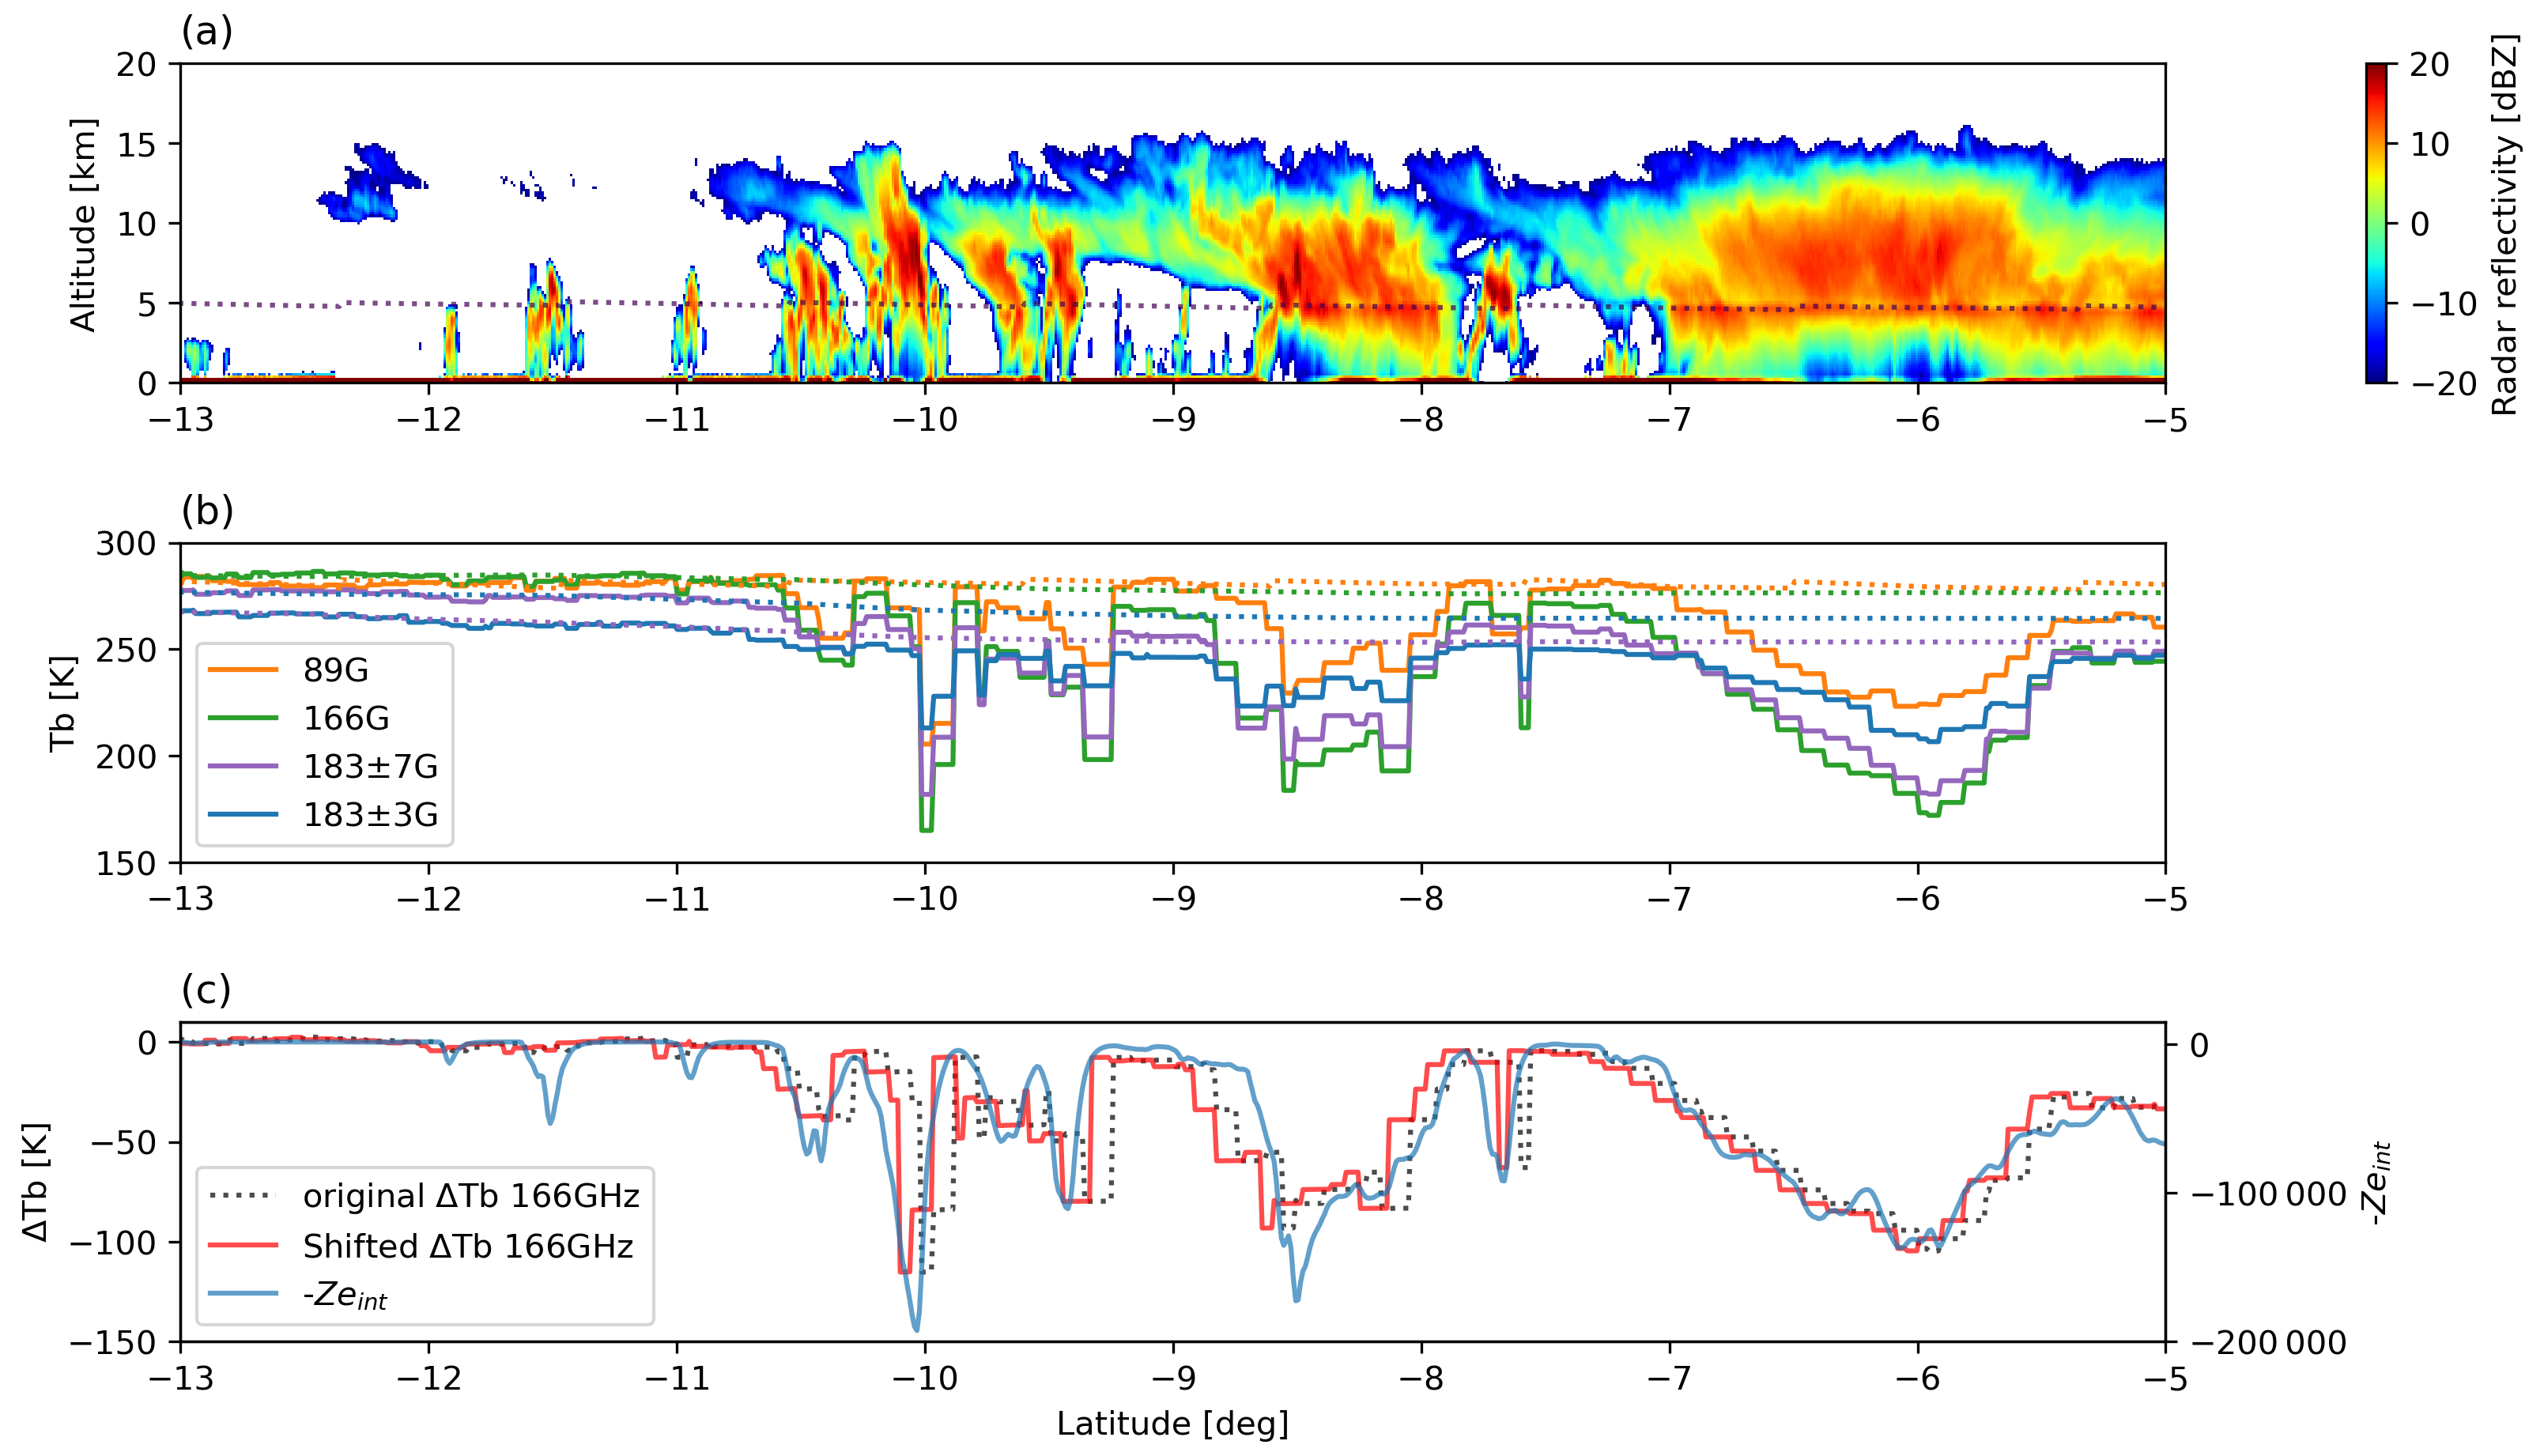Click the panel (c) label
The image size is (2544, 1456).
click(x=206, y=990)
